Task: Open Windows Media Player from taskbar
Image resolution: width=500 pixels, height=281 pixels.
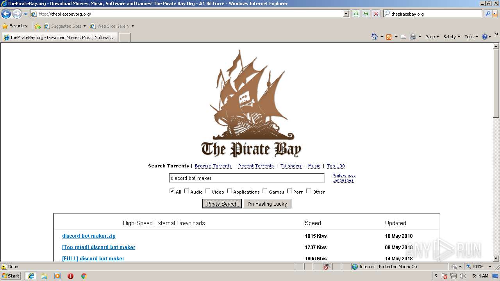Action: 57,276
